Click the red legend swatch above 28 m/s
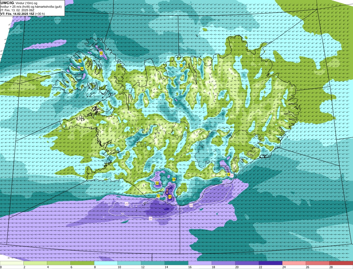Image resolution: width=353 pixels, height=269 pixels. [341, 263]
